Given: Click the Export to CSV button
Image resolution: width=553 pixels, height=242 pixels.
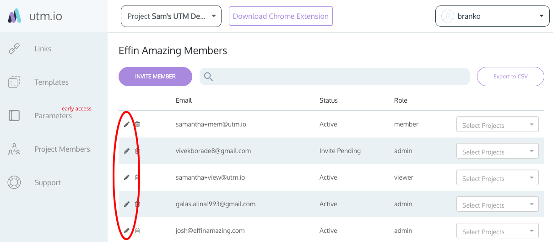Looking at the screenshot, I should pos(510,77).
